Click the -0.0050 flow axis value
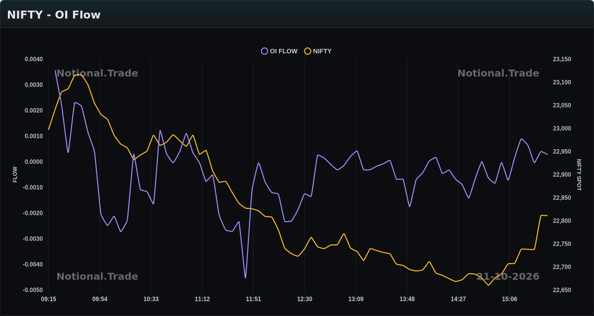 pos(33,290)
